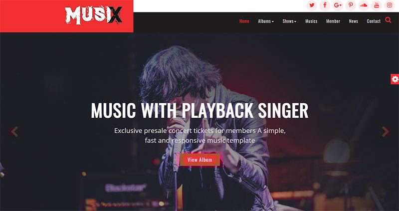Click the View Album button
This screenshot has height=211, width=399.
click(200, 160)
